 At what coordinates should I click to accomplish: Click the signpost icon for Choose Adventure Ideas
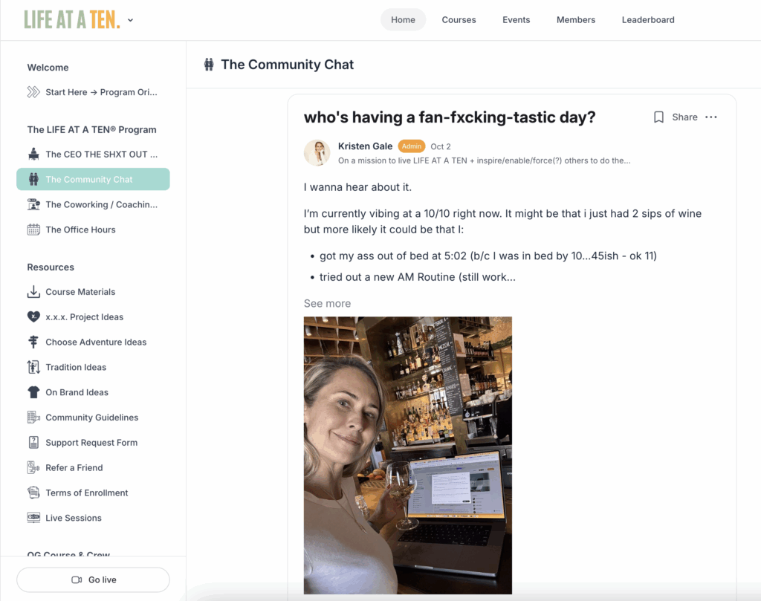pos(33,342)
